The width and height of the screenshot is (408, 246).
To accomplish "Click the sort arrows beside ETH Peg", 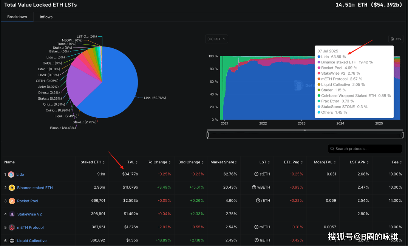I will [302, 162].
